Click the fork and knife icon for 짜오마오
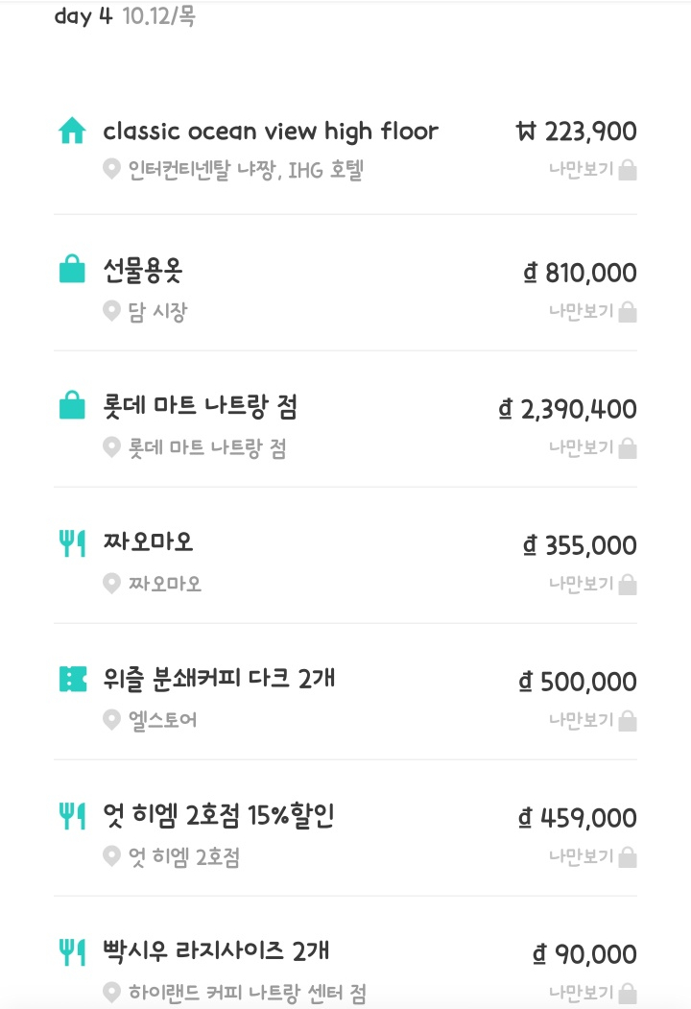691x1009 pixels. click(x=72, y=544)
